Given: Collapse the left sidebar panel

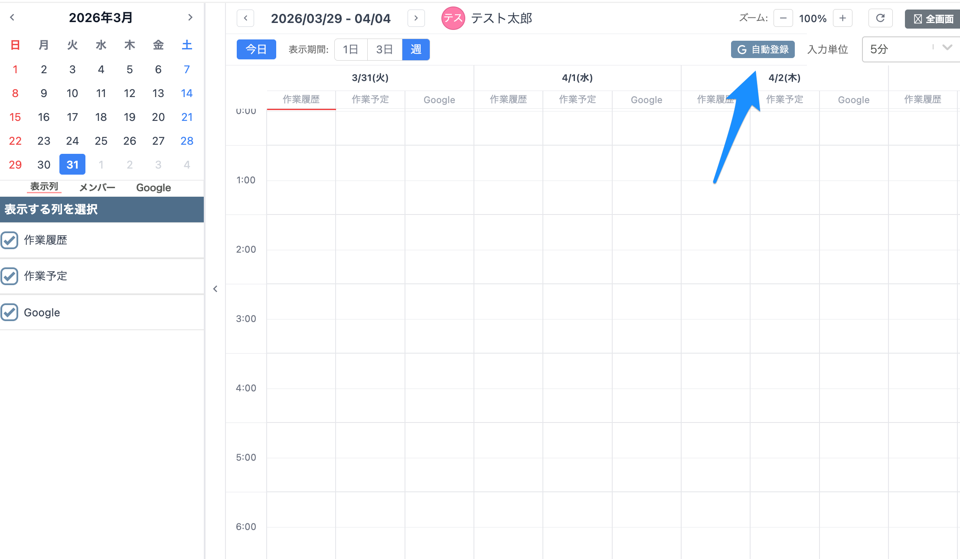Looking at the screenshot, I should pos(215,289).
